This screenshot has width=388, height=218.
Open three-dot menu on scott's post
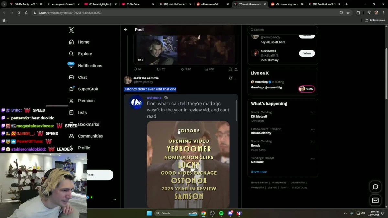tap(236, 78)
